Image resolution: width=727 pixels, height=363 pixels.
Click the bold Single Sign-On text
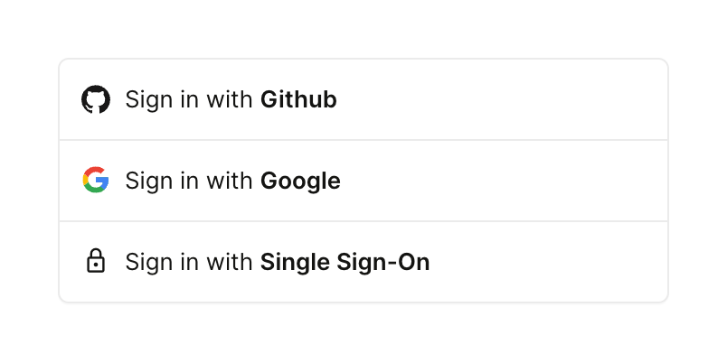pyautogui.click(x=345, y=262)
